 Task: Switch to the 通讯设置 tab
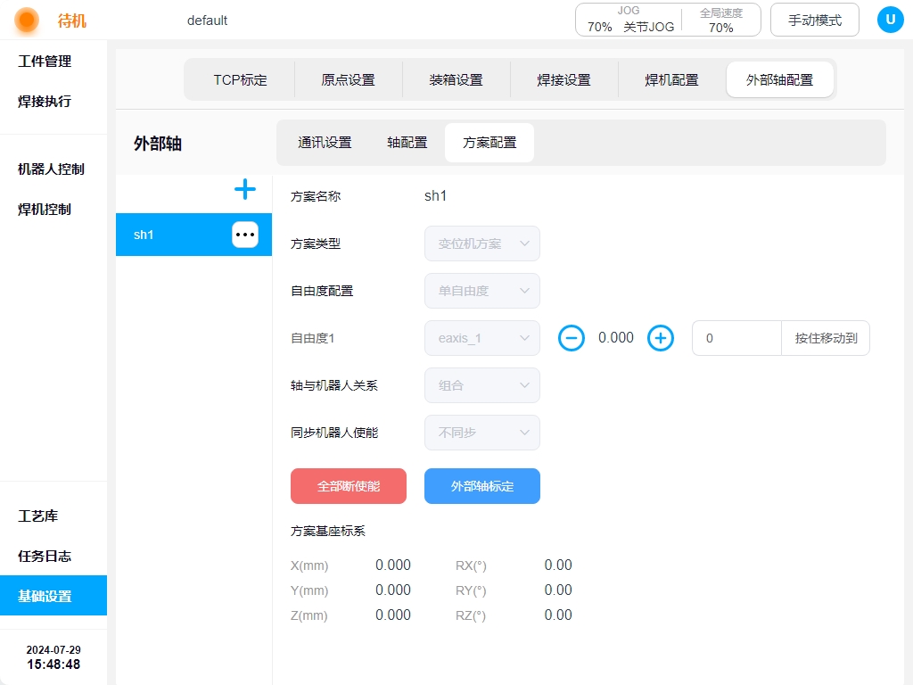tap(325, 143)
